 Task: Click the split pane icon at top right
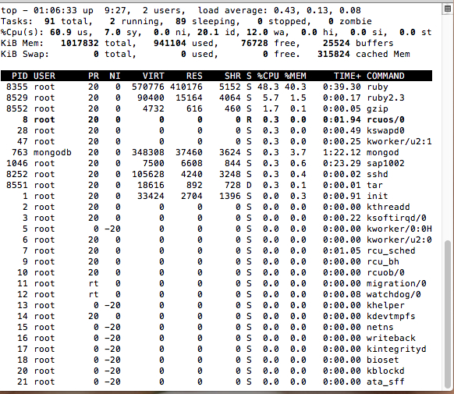coord(448,9)
